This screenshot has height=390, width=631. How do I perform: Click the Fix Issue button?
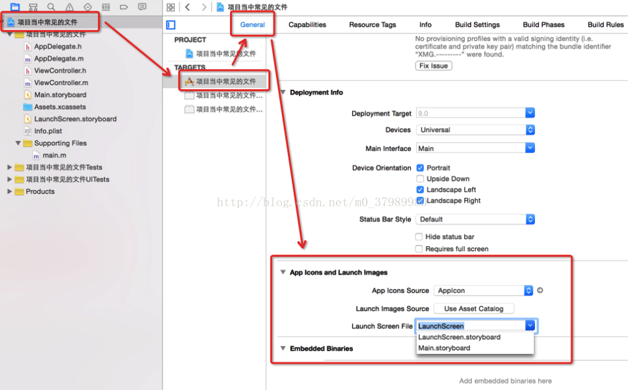pyautogui.click(x=433, y=66)
